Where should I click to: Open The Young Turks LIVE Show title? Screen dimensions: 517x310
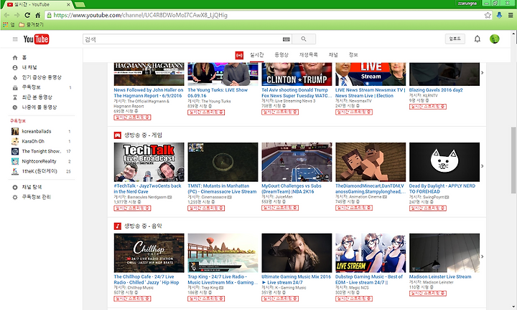pos(218,92)
